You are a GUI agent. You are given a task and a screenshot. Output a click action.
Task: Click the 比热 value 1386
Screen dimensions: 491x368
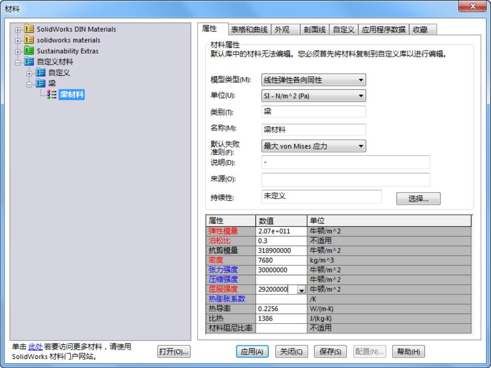click(281, 318)
